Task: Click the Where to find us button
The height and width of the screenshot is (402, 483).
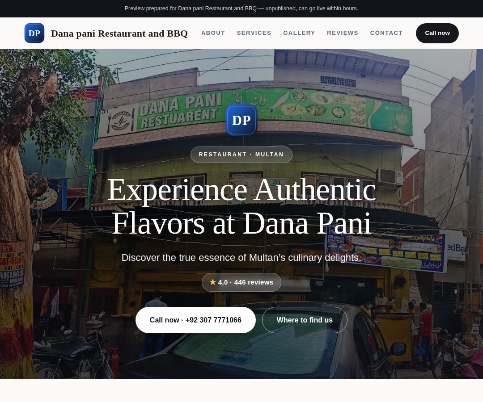Action: [305, 320]
